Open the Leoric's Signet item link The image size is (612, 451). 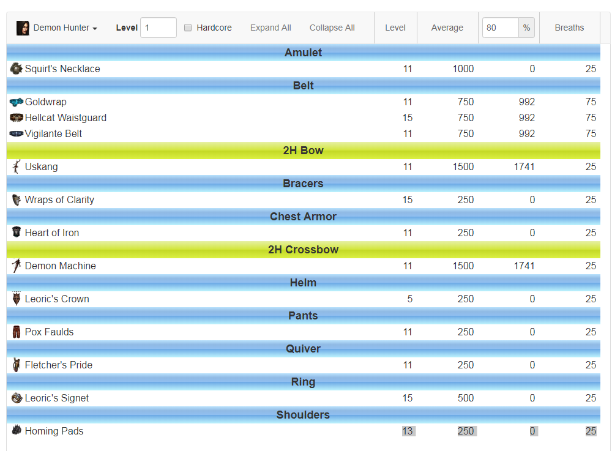point(57,398)
